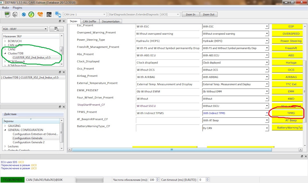
Task: Open the Plugins menu
Action: 17,7
